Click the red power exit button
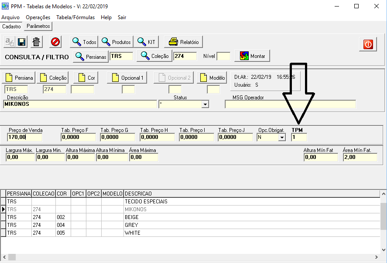This screenshot has height=263, width=387. (x=368, y=44)
